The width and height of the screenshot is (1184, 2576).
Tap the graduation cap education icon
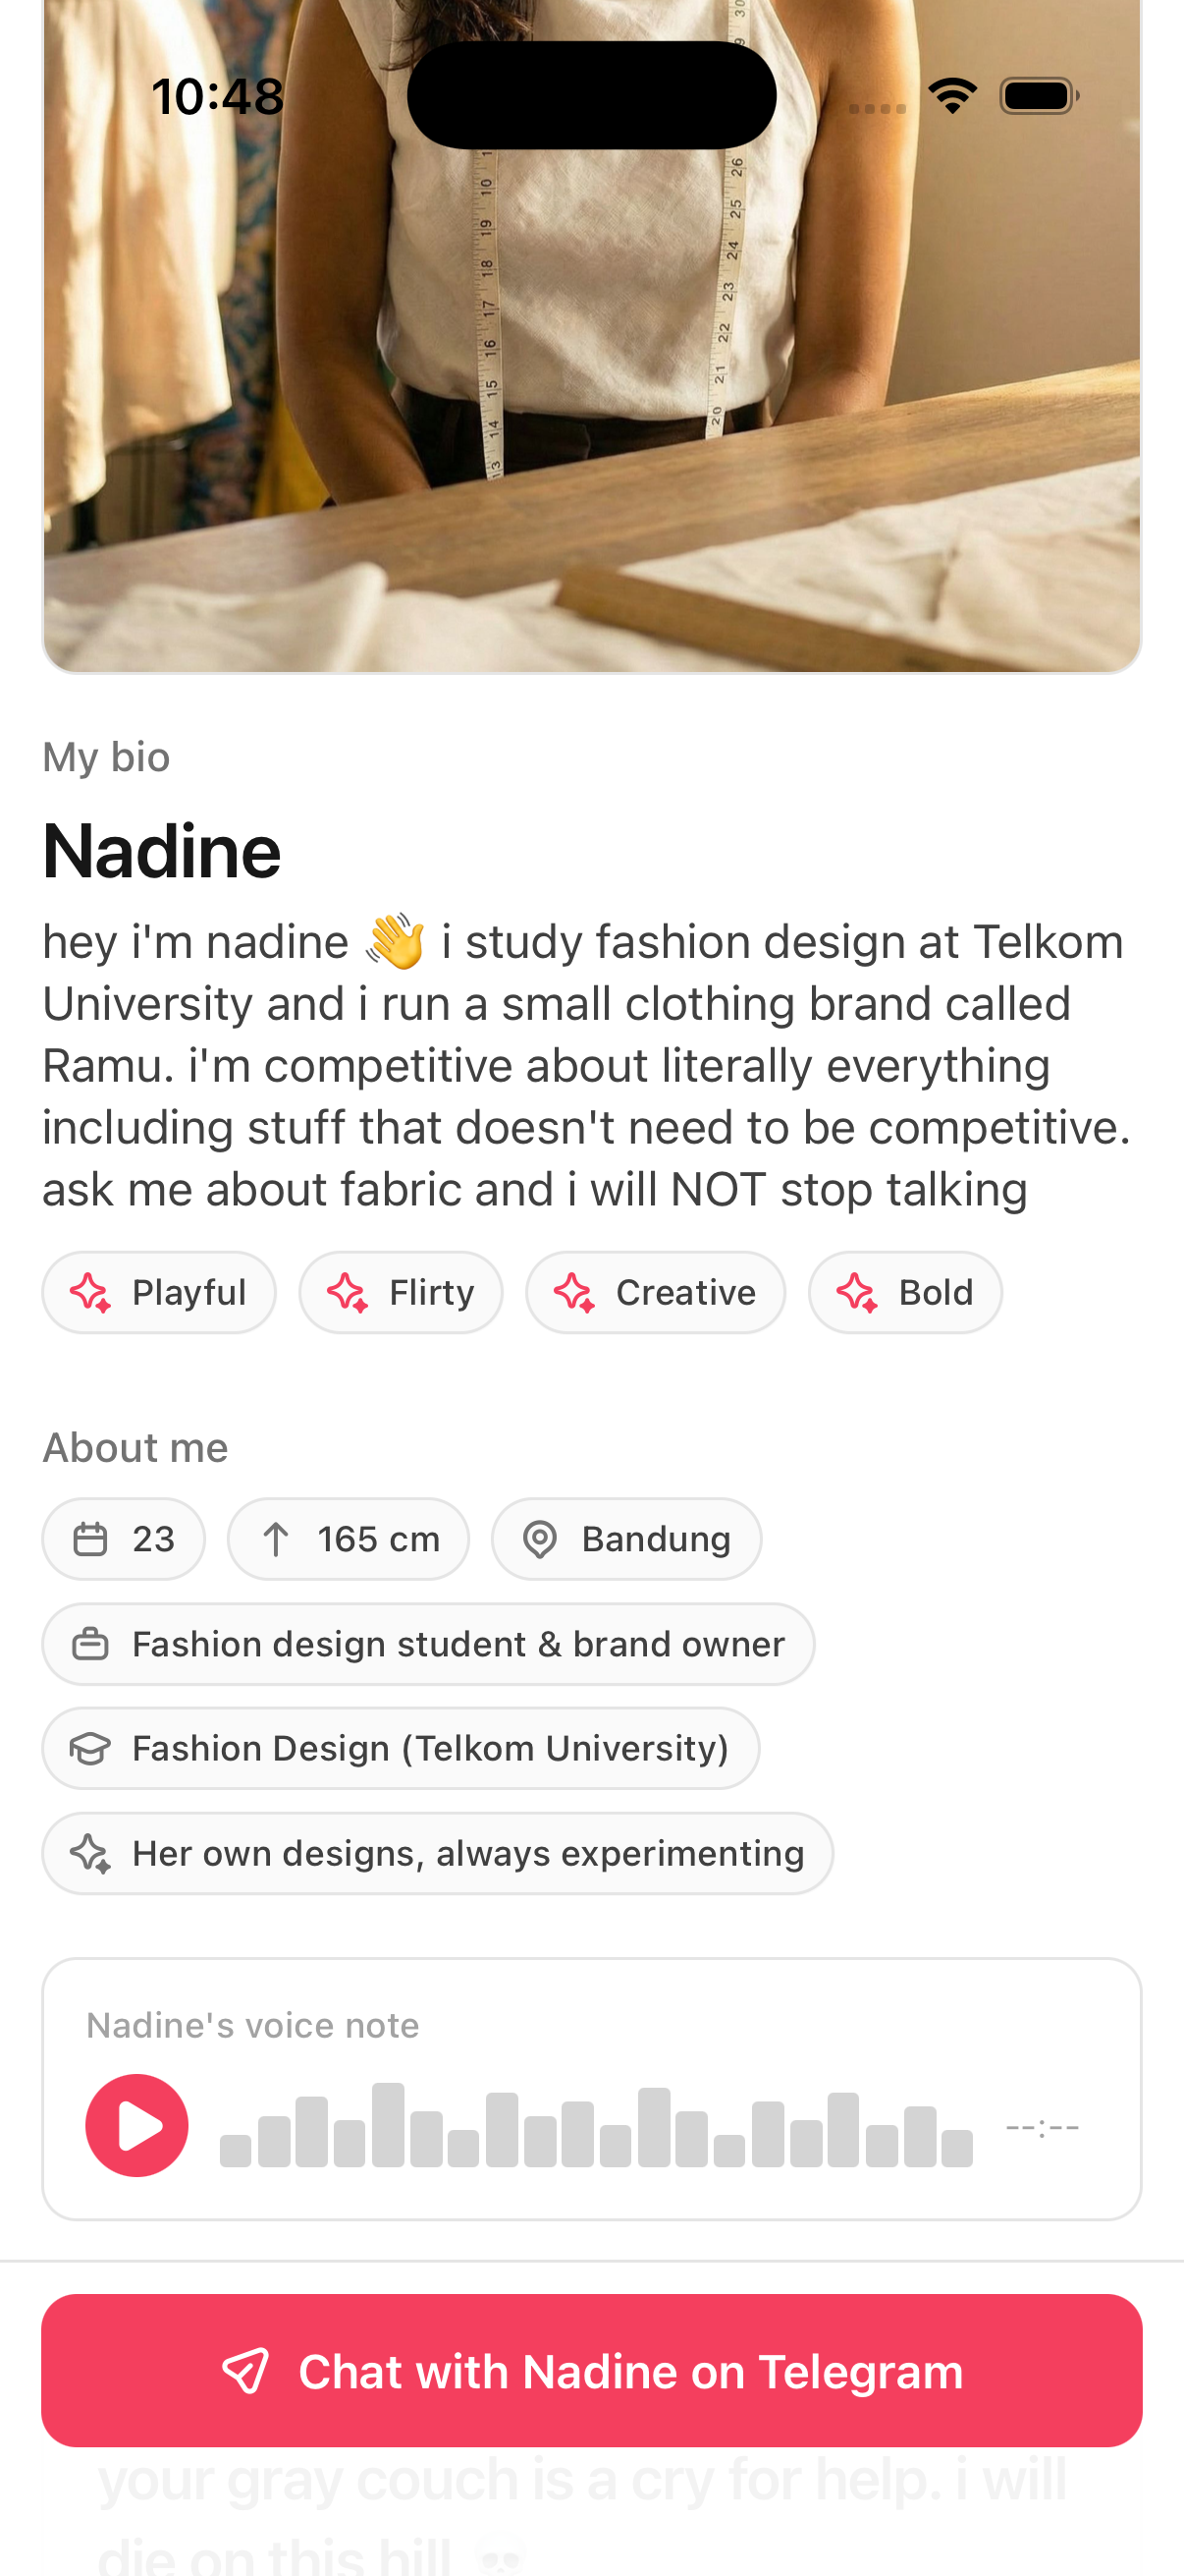91,1748
